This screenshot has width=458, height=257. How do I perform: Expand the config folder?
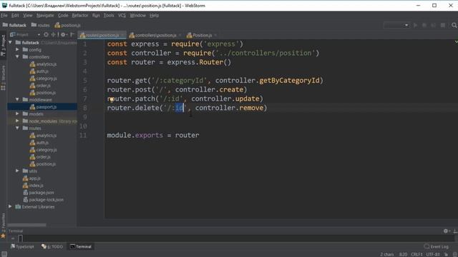[x=17, y=50]
